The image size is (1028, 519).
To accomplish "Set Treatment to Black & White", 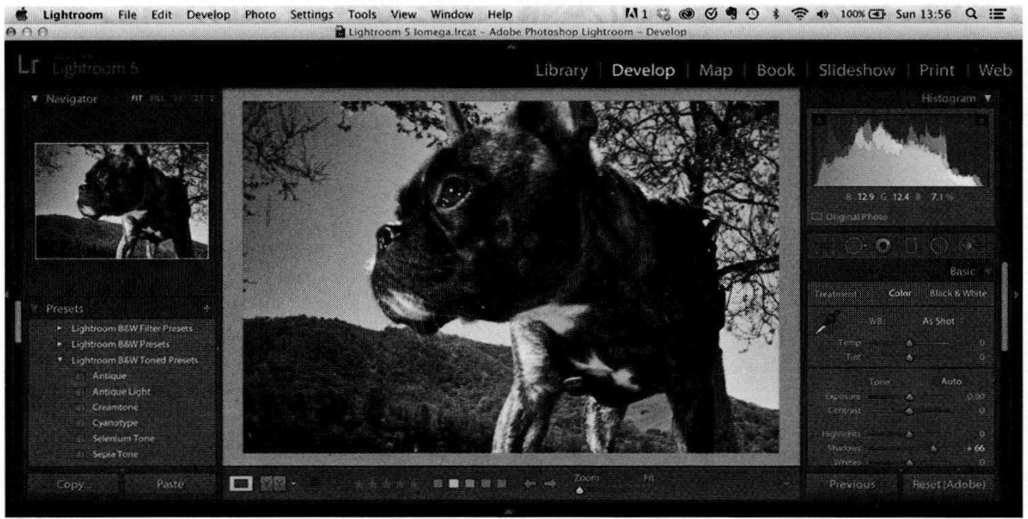I will [x=958, y=293].
